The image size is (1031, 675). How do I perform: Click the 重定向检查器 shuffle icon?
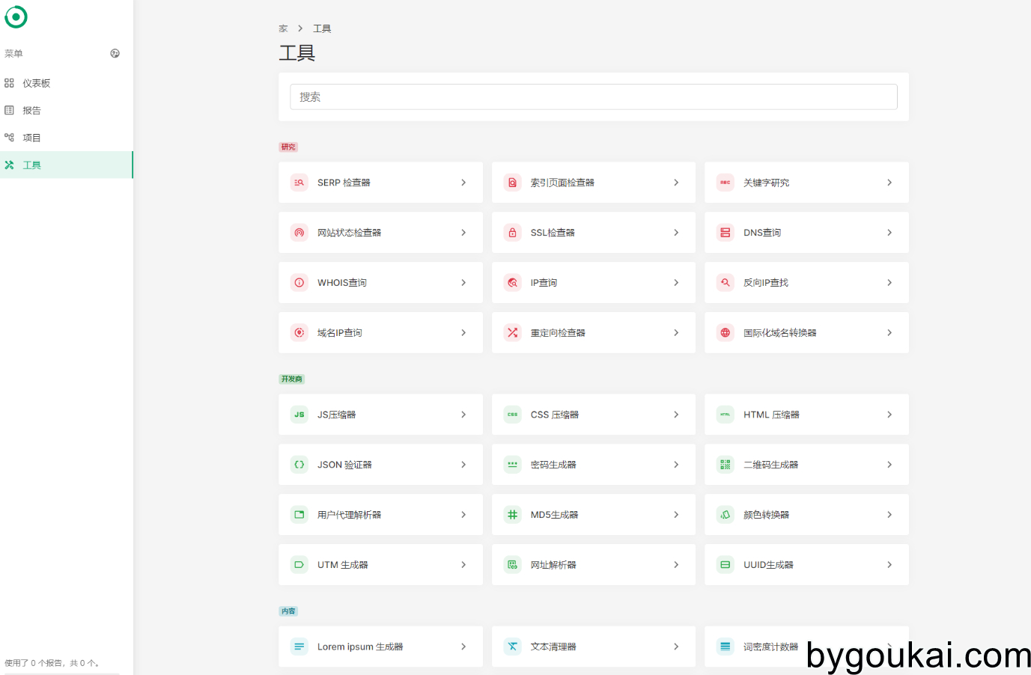pyautogui.click(x=512, y=333)
